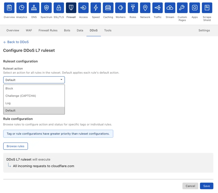Open the Workers code brackets icon
This screenshot has width=218, height=193.
pos(120,8)
